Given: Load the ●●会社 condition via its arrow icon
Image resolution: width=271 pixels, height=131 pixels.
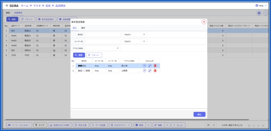Looking at the screenshot, I should click(x=144, y=66).
